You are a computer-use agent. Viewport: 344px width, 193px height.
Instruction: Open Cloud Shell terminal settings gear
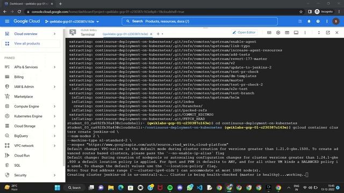[278, 33]
